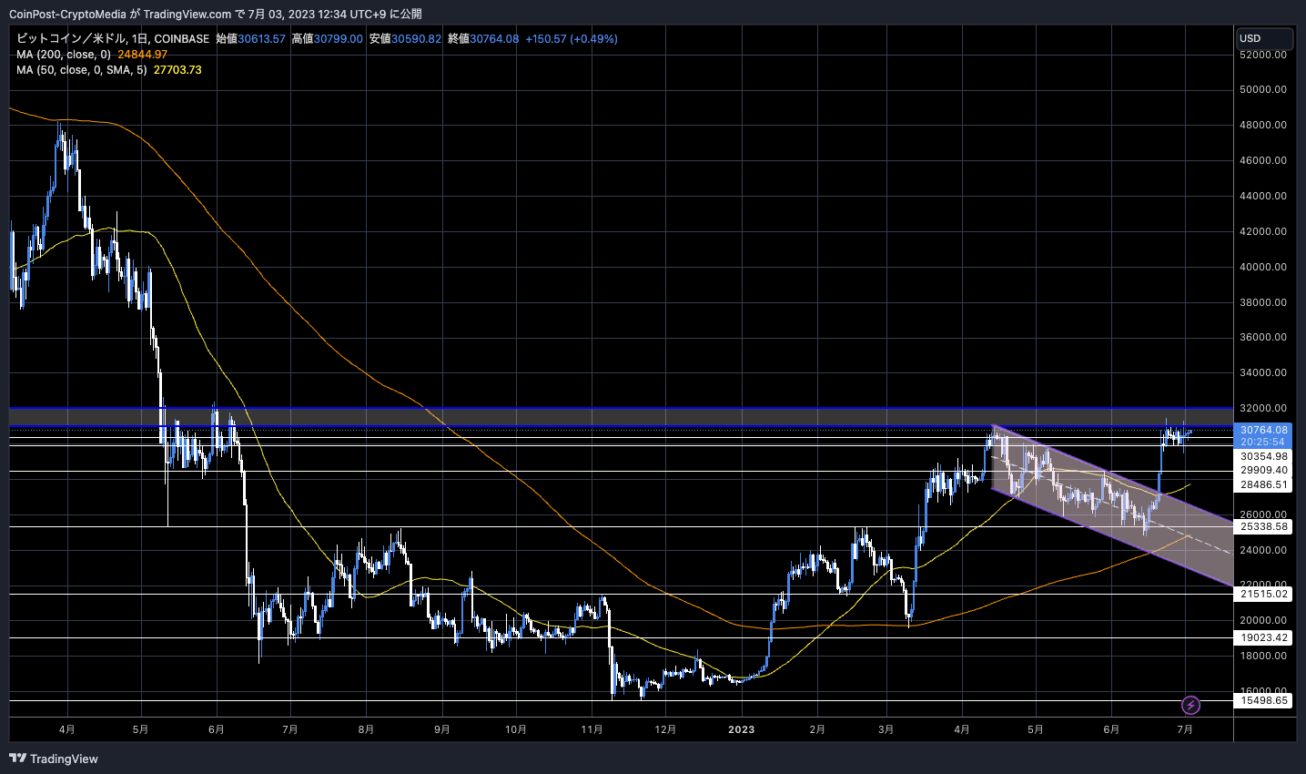The height and width of the screenshot is (774, 1306).
Task: Click the 28486.51 price line label
Action: [x=1264, y=485]
